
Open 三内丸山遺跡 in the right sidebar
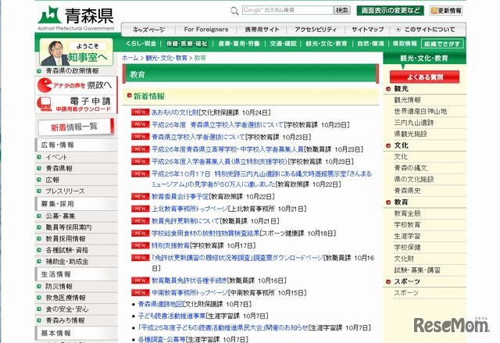(414, 123)
